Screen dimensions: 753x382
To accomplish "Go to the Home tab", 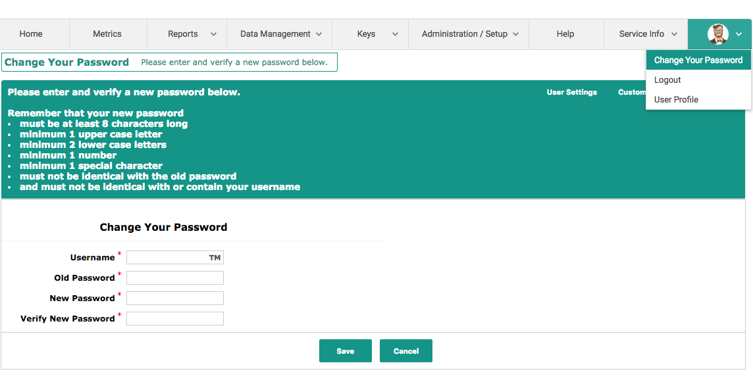I will tap(31, 34).
